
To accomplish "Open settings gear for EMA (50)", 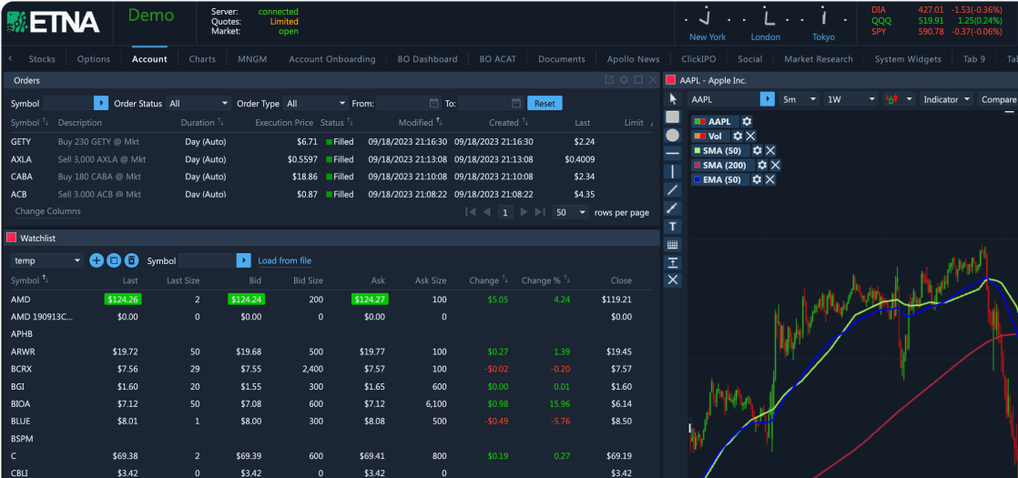I will pyautogui.click(x=757, y=180).
